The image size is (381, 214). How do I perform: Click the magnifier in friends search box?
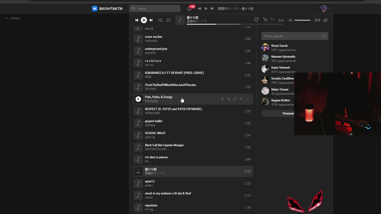click(x=324, y=36)
